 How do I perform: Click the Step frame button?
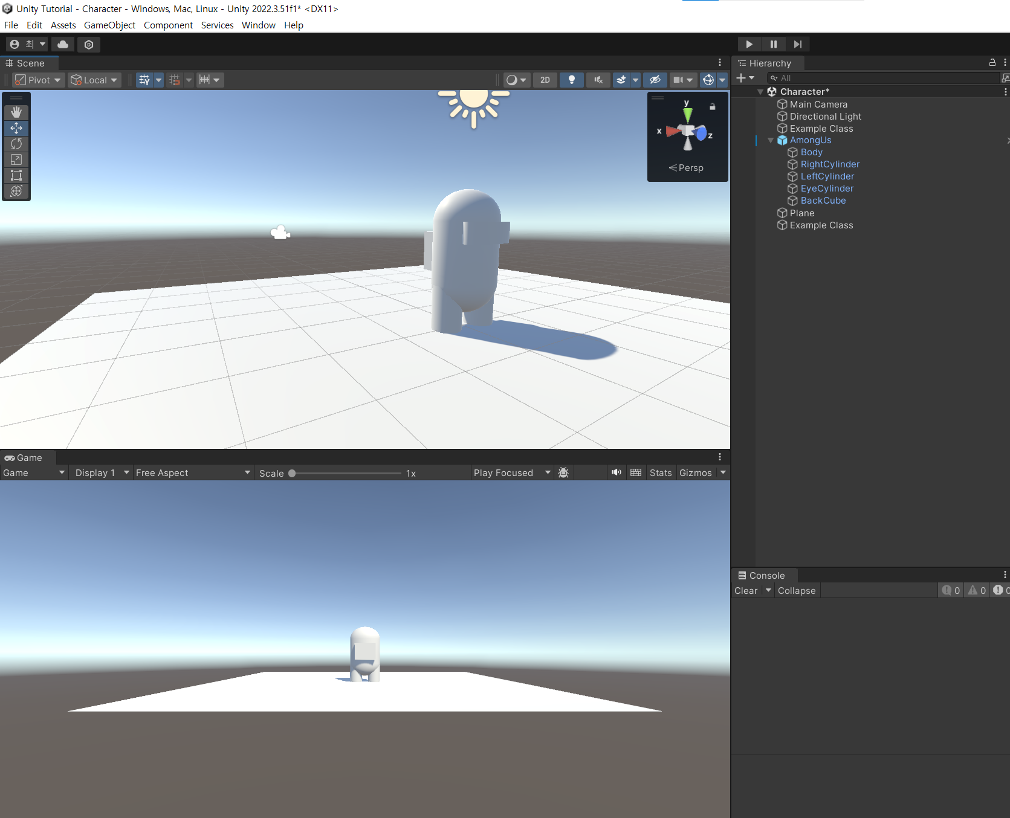(x=798, y=44)
